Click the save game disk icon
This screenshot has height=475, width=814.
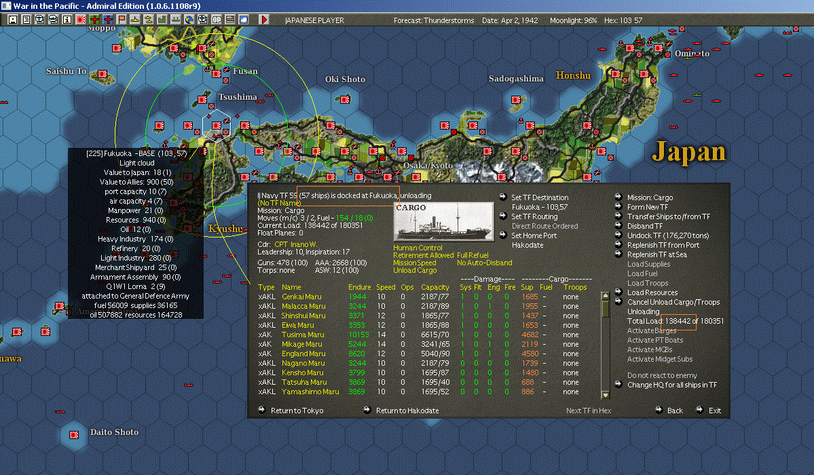click(x=12, y=20)
